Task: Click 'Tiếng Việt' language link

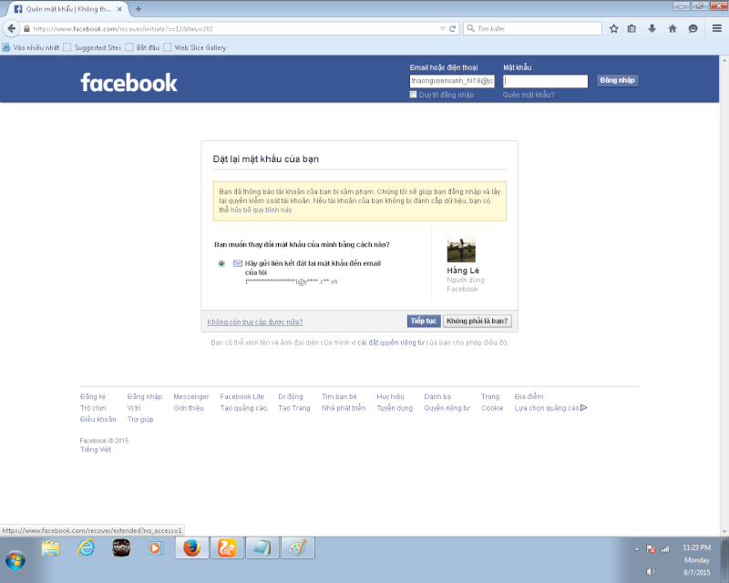Action: point(96,450)
